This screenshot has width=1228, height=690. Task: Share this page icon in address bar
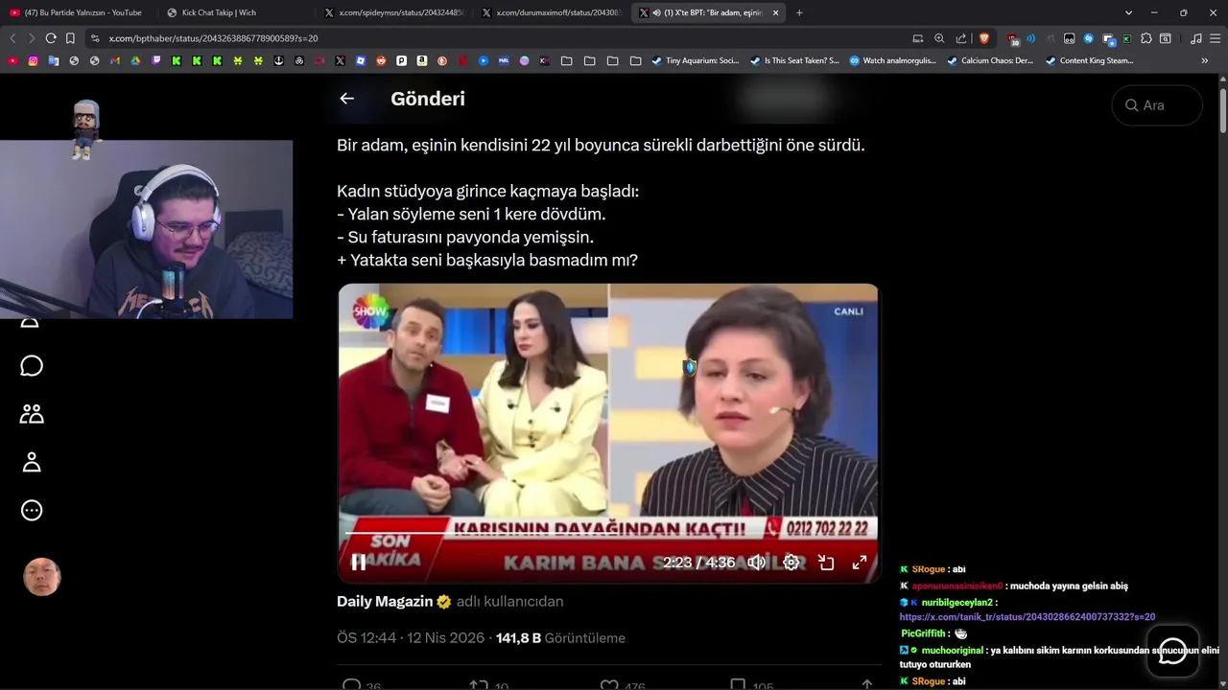pyautogui.click(x=961, y=38)
